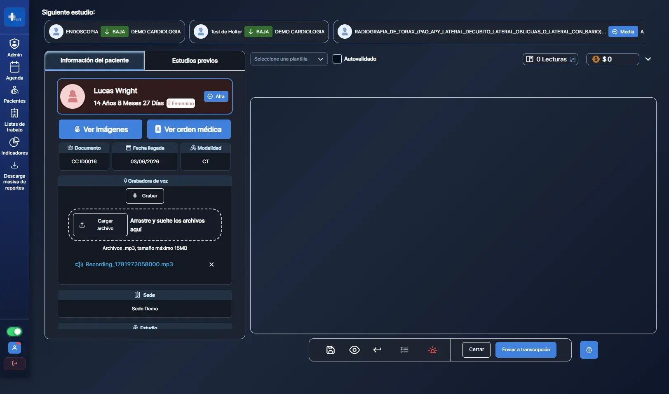Click Enviar a transcripción
This screenshot has width=669, height=394.
(526, 350)
